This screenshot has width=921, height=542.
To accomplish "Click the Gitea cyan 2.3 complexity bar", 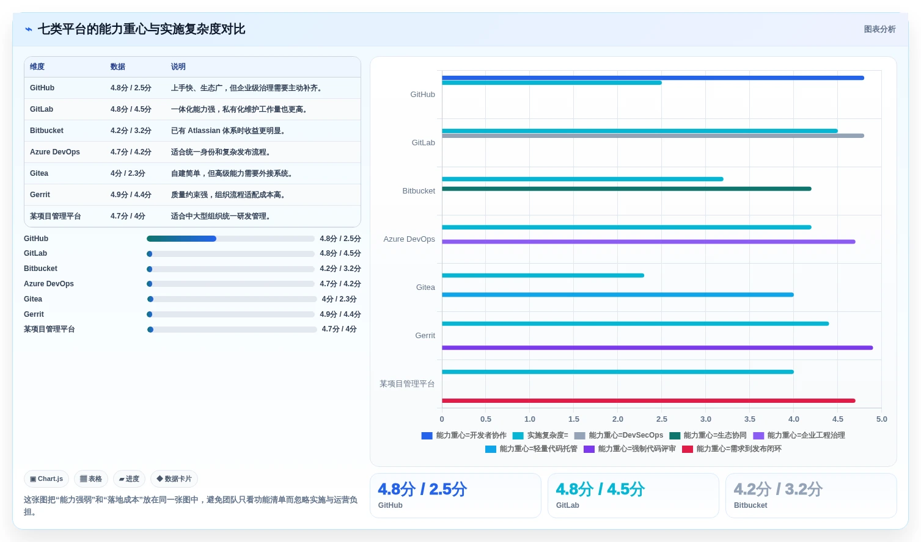I will tap(543, 275).
